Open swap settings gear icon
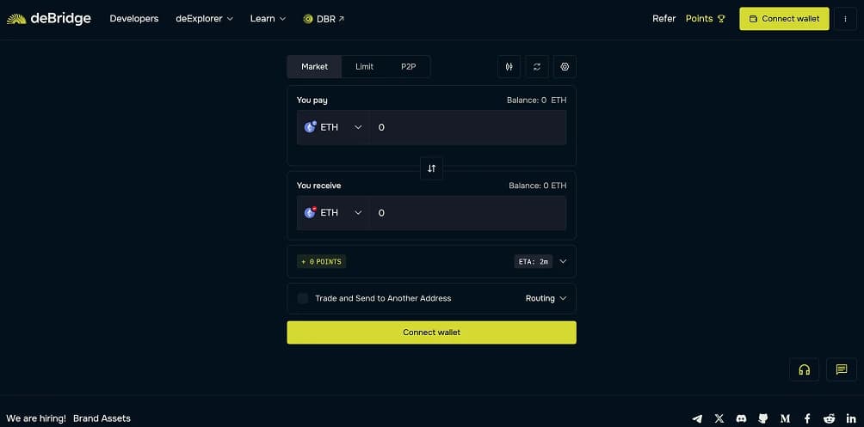This screenshot has height=427, width=864. [565, 66]
